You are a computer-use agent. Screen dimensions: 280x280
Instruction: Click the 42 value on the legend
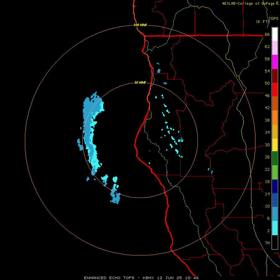[x=267, y=108]
